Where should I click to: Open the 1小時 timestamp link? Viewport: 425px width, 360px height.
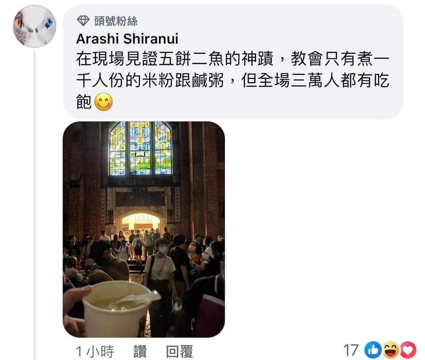tap(95, 351)
